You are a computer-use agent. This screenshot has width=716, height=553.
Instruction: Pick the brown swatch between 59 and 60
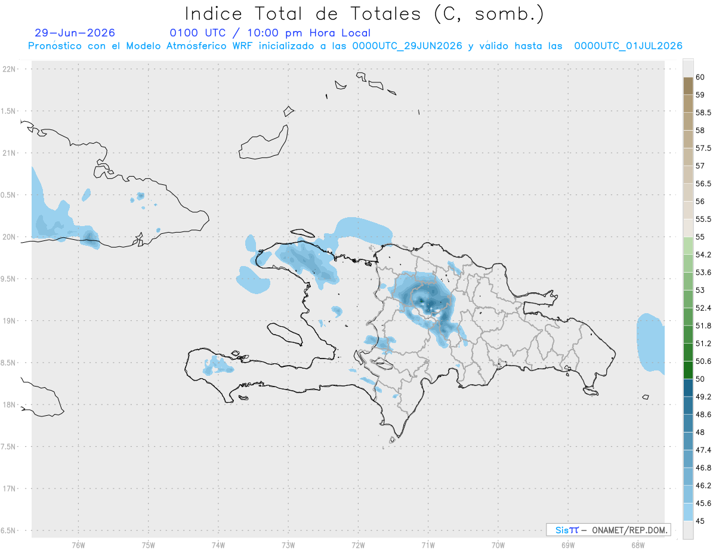pos(688,86)
